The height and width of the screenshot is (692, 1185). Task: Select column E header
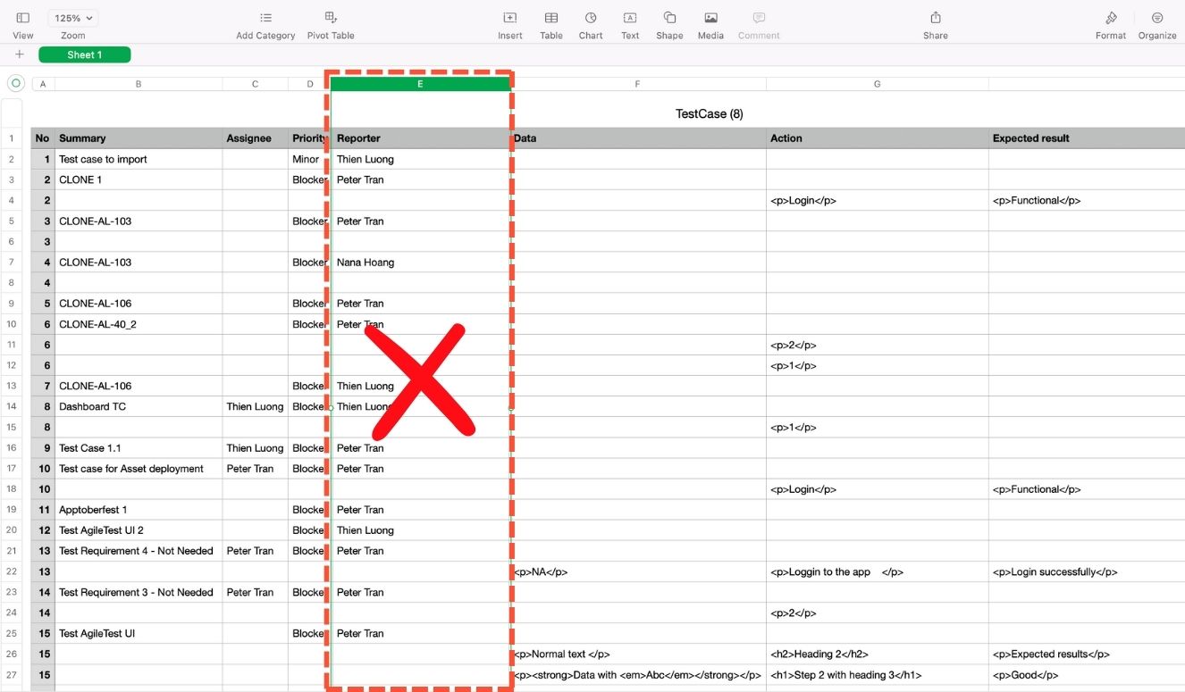pyautogui.click(x=420, y=84)
